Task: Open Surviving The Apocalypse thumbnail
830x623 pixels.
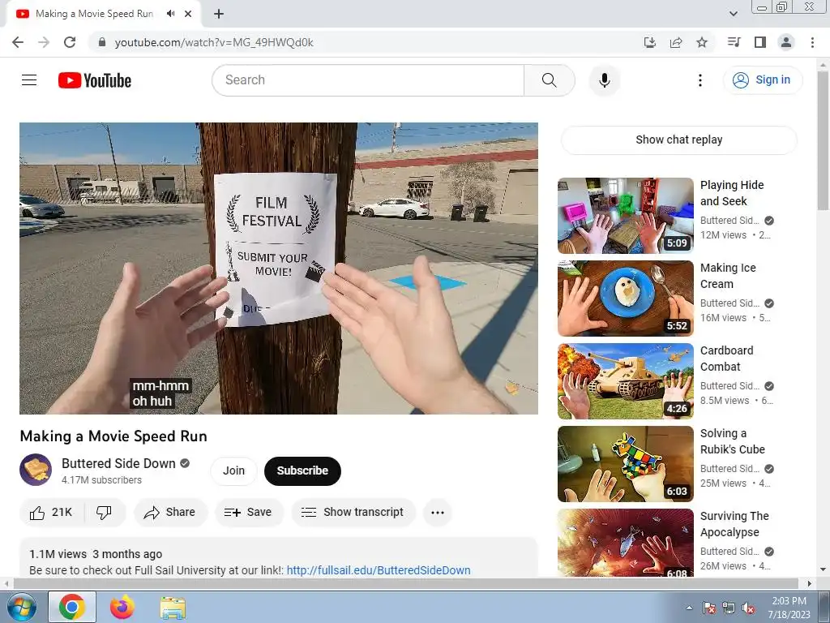Action: coord(625,543)
